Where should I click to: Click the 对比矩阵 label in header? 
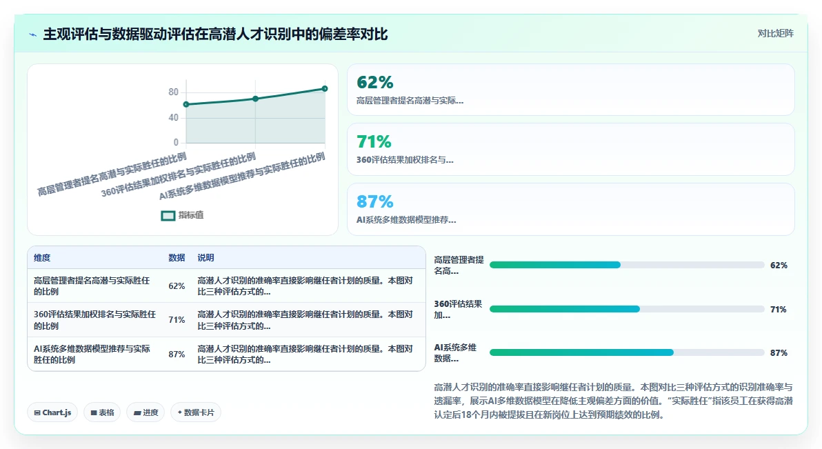click(x=775, y=34)
